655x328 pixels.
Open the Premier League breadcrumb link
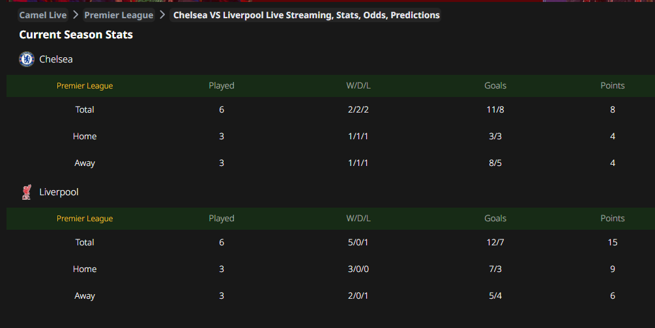point(119,15)
